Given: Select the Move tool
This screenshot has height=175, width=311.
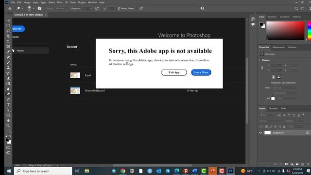Looking at the screenshot, I should tap(8, 20).
